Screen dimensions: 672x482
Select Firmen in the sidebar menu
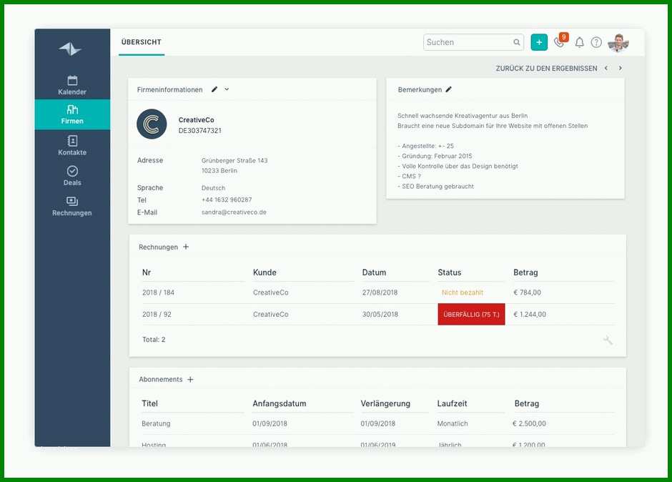72,114
